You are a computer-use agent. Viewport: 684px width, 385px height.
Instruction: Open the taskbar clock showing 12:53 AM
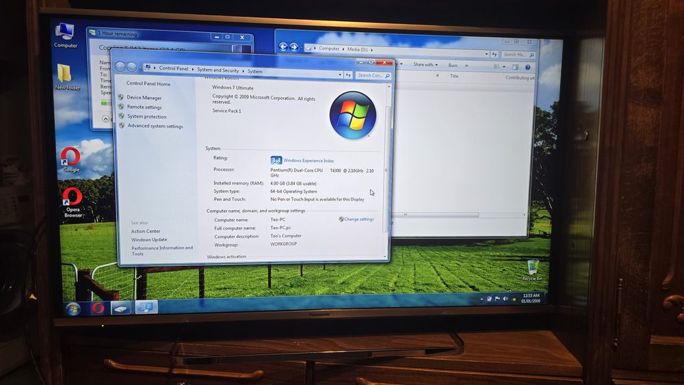(531, 298)
